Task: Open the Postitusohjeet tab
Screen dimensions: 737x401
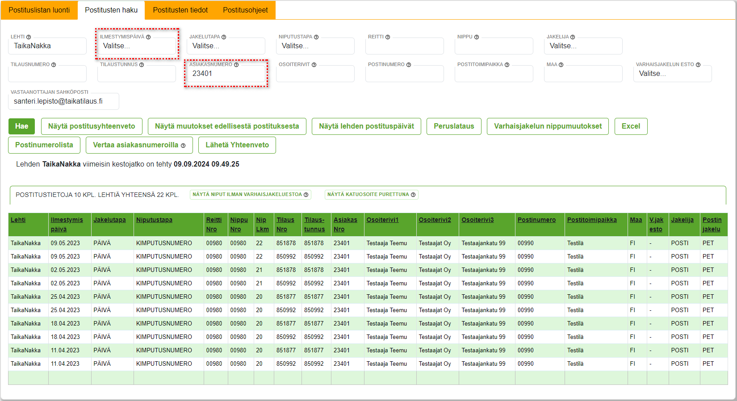Action: (x=245, y=10)
